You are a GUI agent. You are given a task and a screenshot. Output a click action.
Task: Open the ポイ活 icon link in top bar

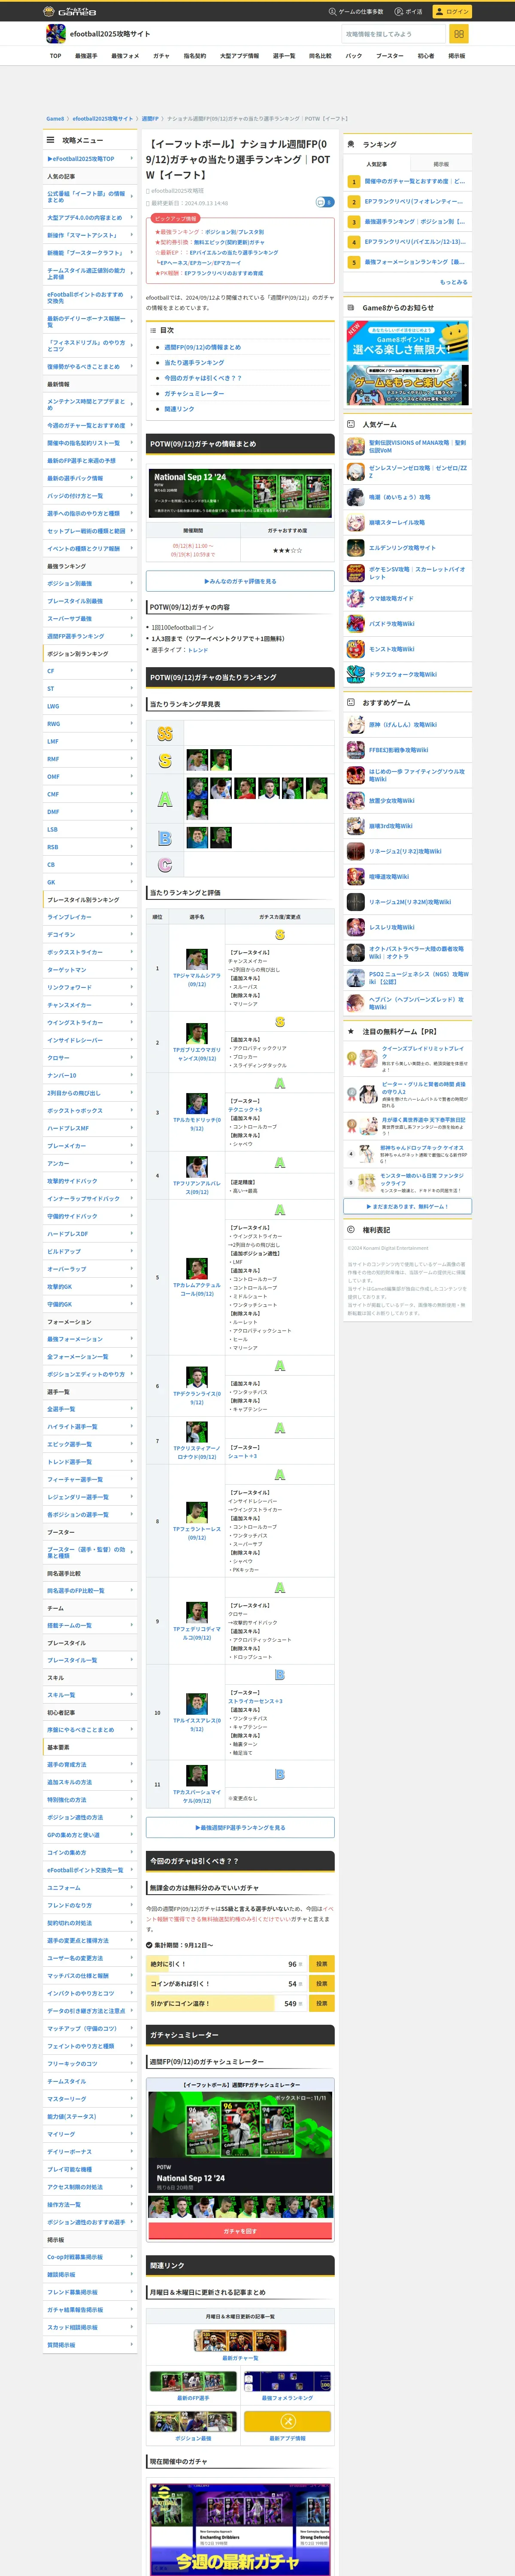(408, 11)
